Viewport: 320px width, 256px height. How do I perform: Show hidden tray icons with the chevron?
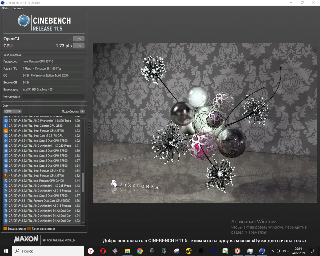[x=272, y=251]
